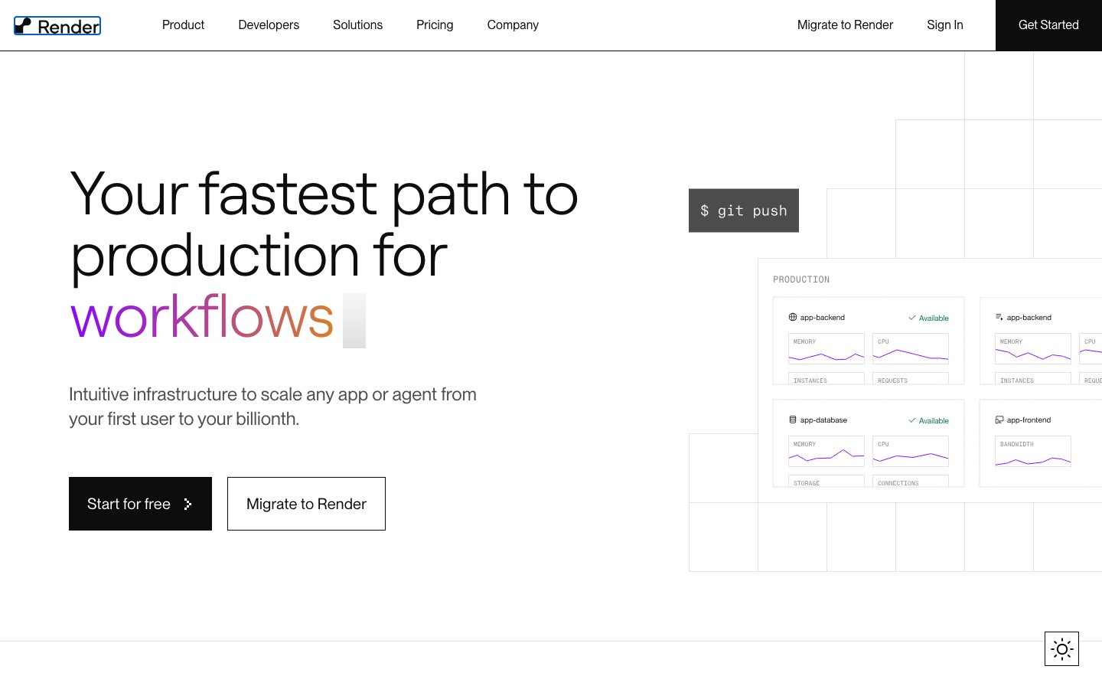Click the worker icon on second app-backend card

tap(999, 317)
